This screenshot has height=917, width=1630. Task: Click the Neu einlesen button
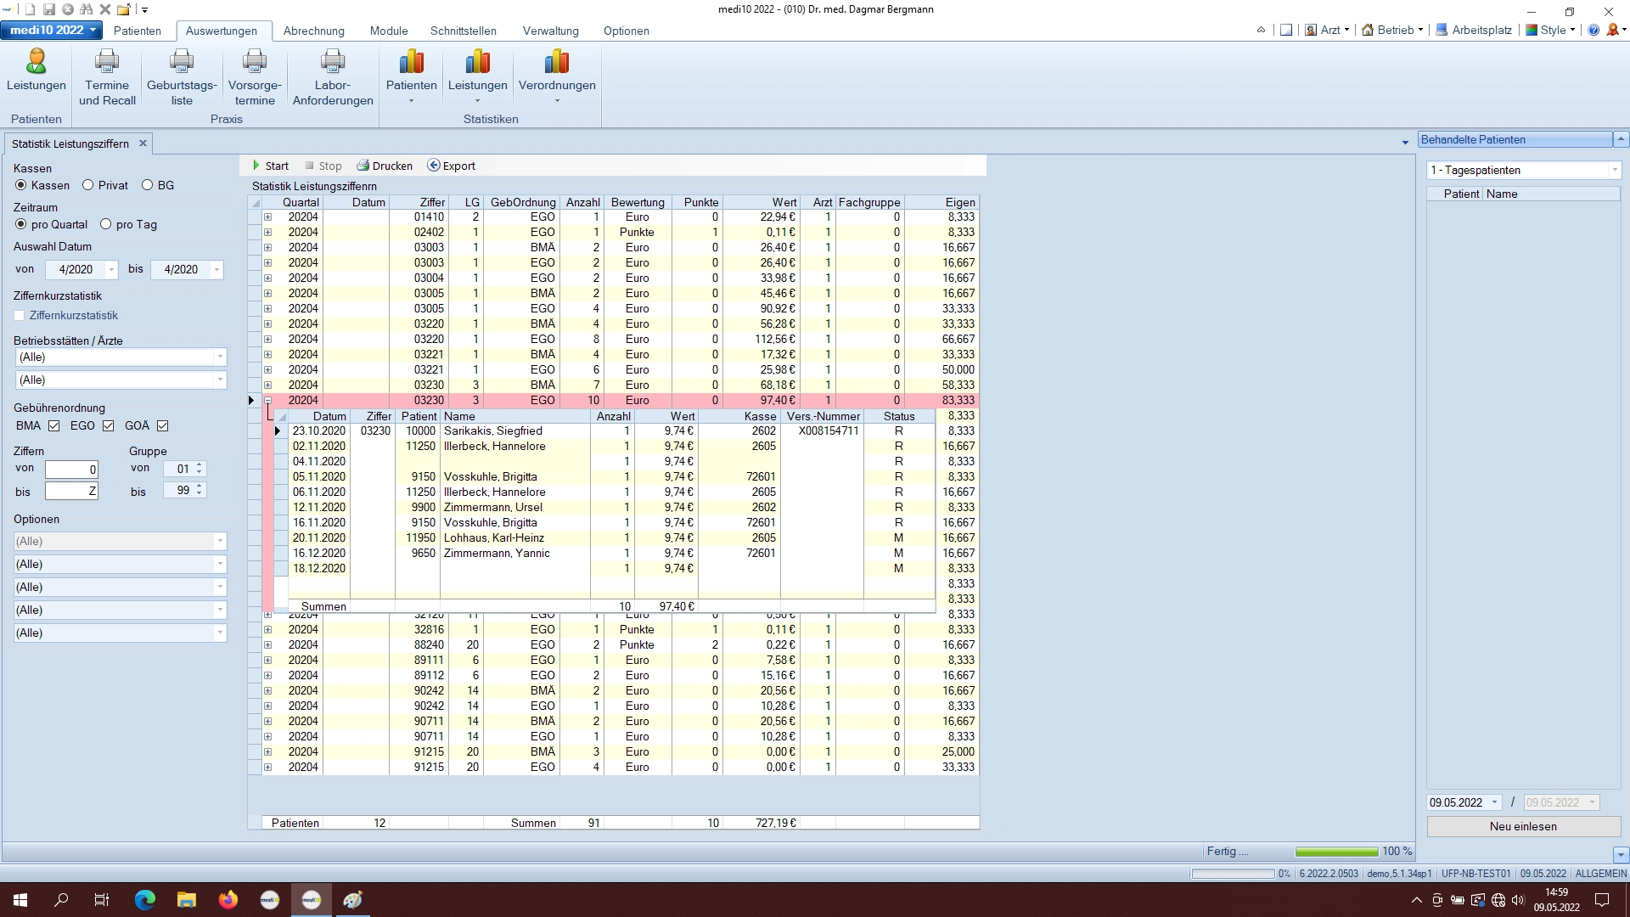(x=1524, y=826)
